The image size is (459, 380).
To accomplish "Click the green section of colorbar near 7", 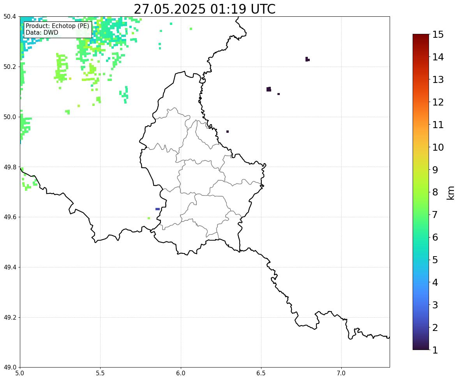I will pos(421,215).
